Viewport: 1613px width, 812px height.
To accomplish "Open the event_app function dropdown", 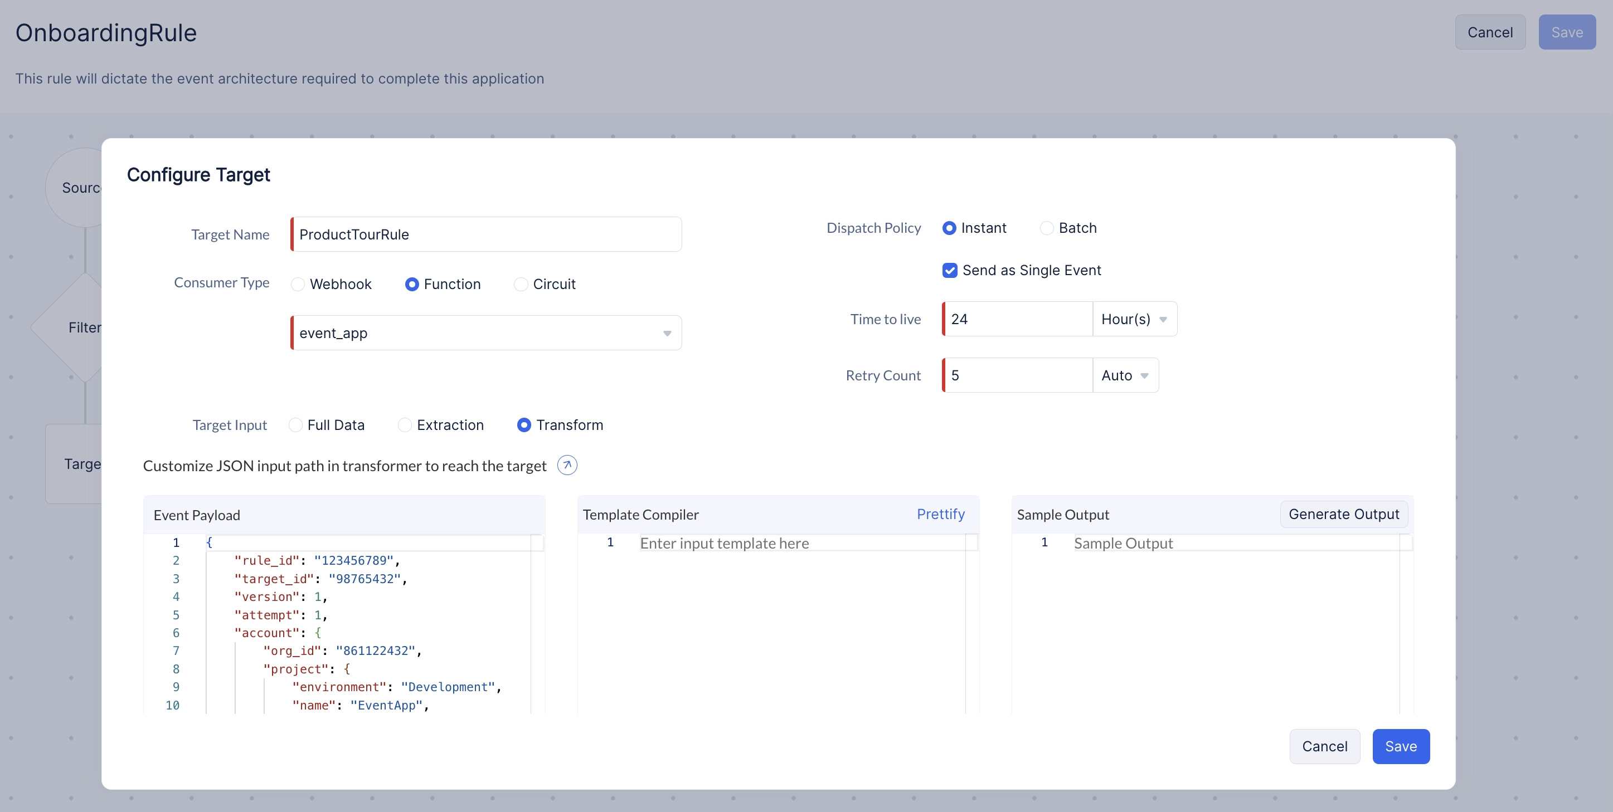I will (x=486, y=333).
